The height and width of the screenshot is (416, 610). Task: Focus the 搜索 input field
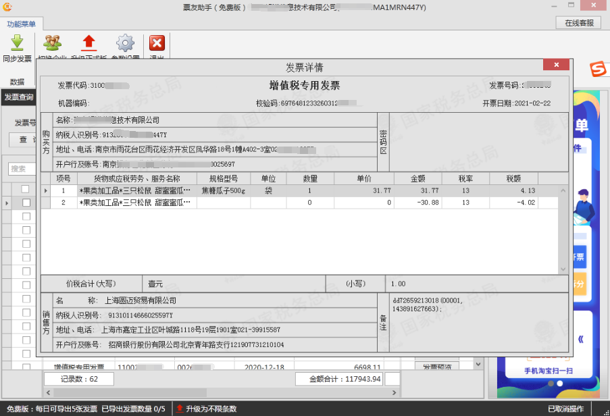(x=22, y=169)
